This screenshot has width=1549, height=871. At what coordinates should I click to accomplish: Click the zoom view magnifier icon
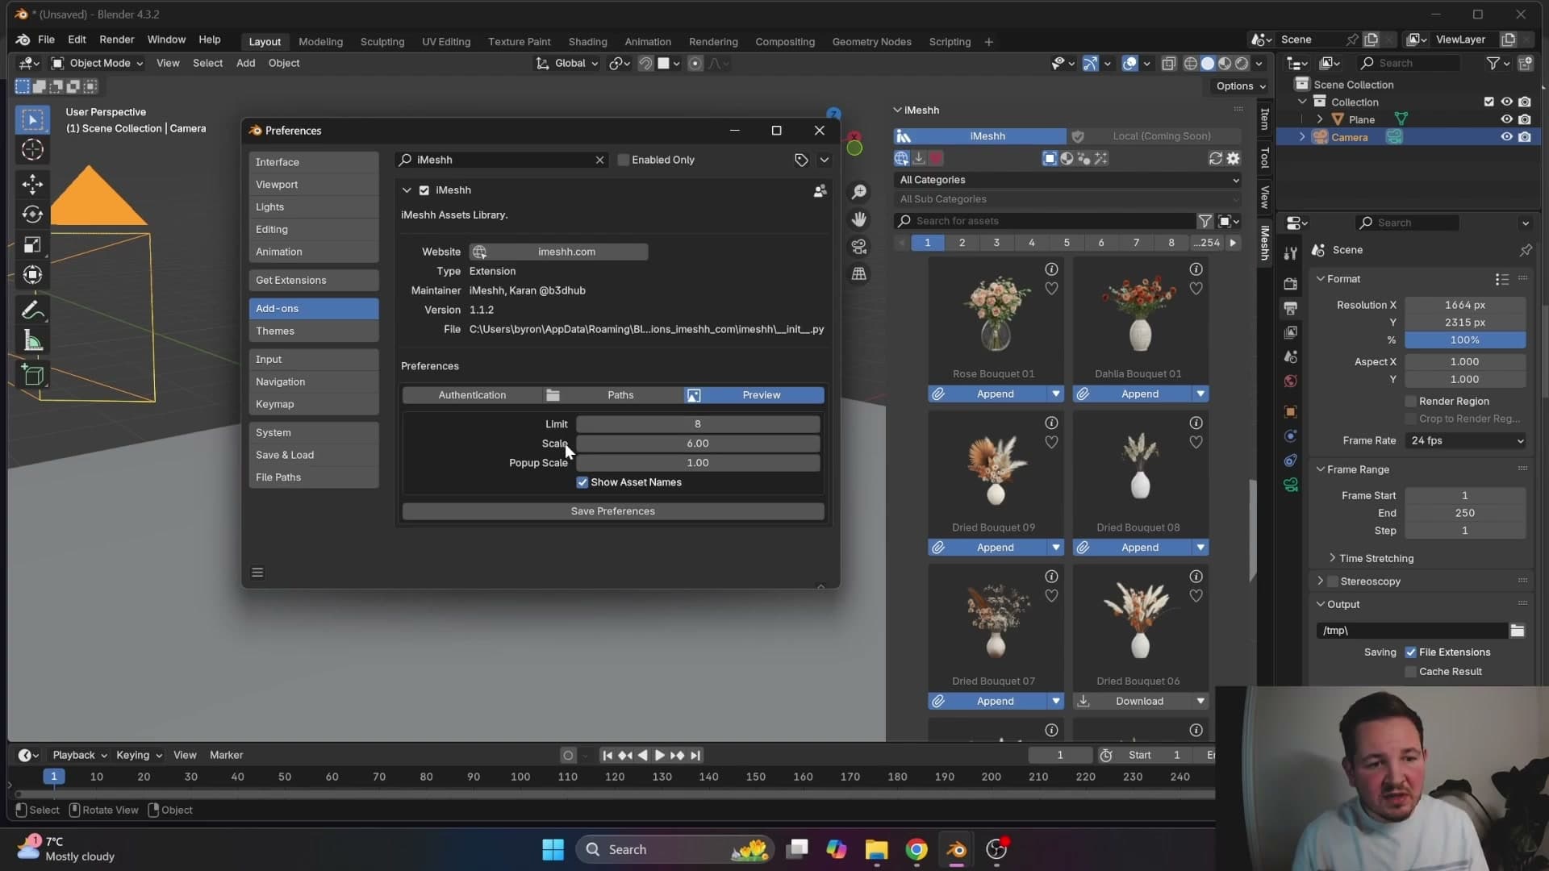click(859, 192)
